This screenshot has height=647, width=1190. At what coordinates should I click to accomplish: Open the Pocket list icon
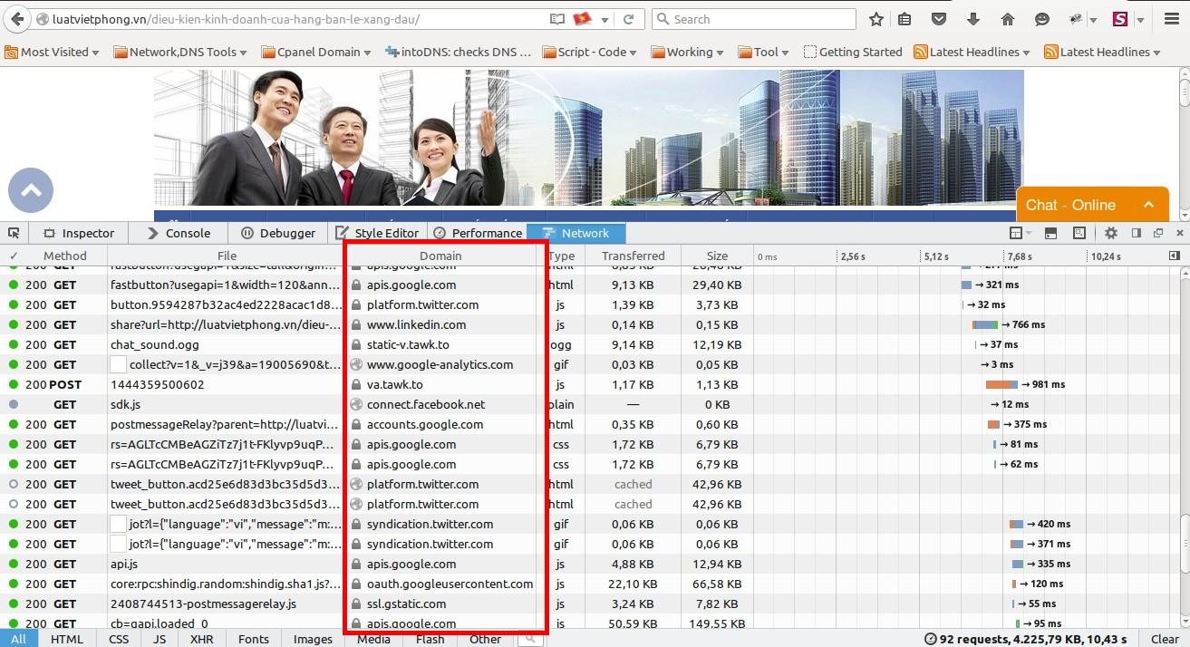tap(939, 19)
